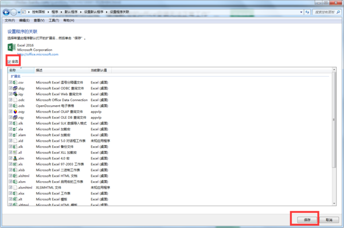The height and width of the screenshot is (228, 344).
Task: Select the .oqy OLAP query icon
Action: coord(15,111)
